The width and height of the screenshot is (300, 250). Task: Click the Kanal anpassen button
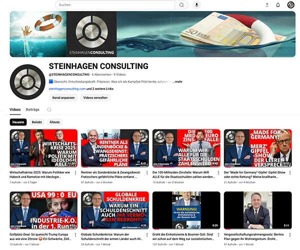pyautogui.click(x=63, y=97)
